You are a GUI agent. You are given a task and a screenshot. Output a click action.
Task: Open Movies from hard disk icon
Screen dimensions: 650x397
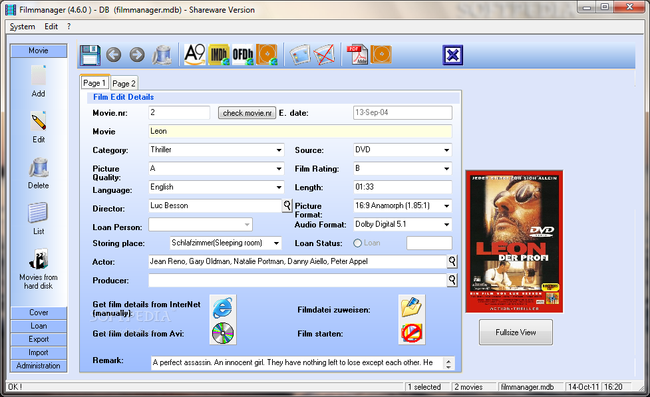point(39,259)
